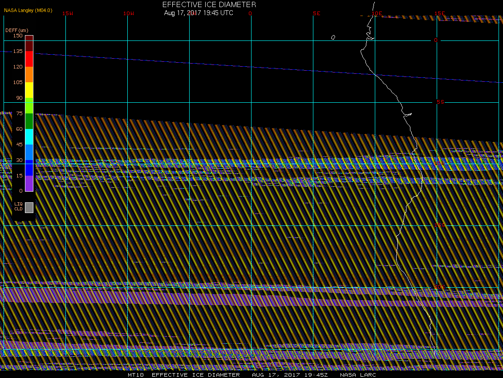Click the '60' color scale value
Image resolution: width=503 pixels, height=378 pixels.
[20, 129]
